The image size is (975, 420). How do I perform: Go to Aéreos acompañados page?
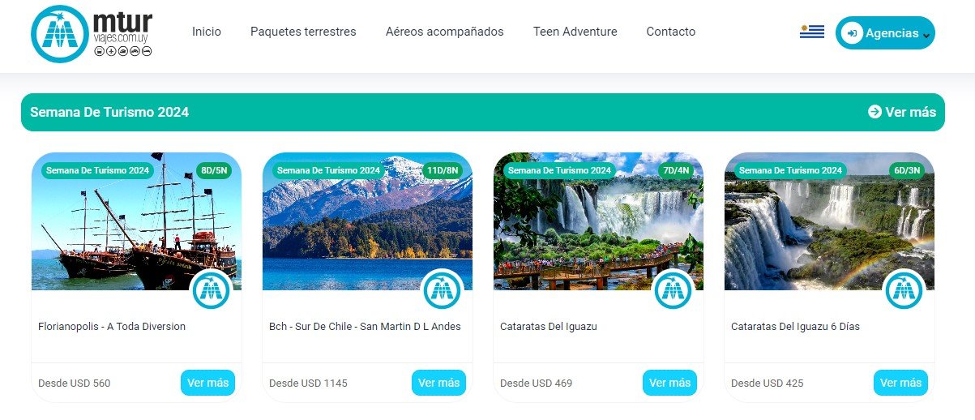[x=445, y=32]
